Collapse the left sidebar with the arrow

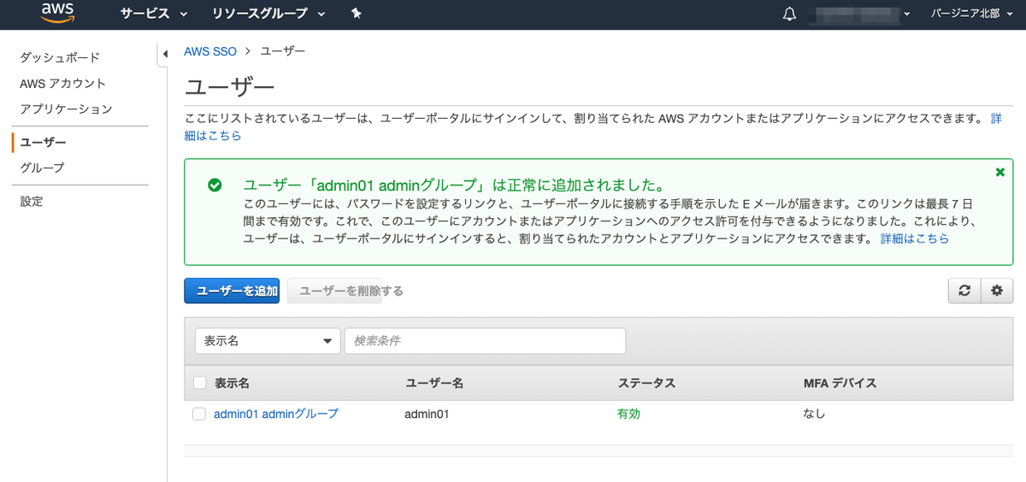tap(163, 55)
